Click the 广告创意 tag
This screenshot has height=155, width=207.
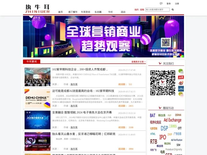[x=177, y=134]
